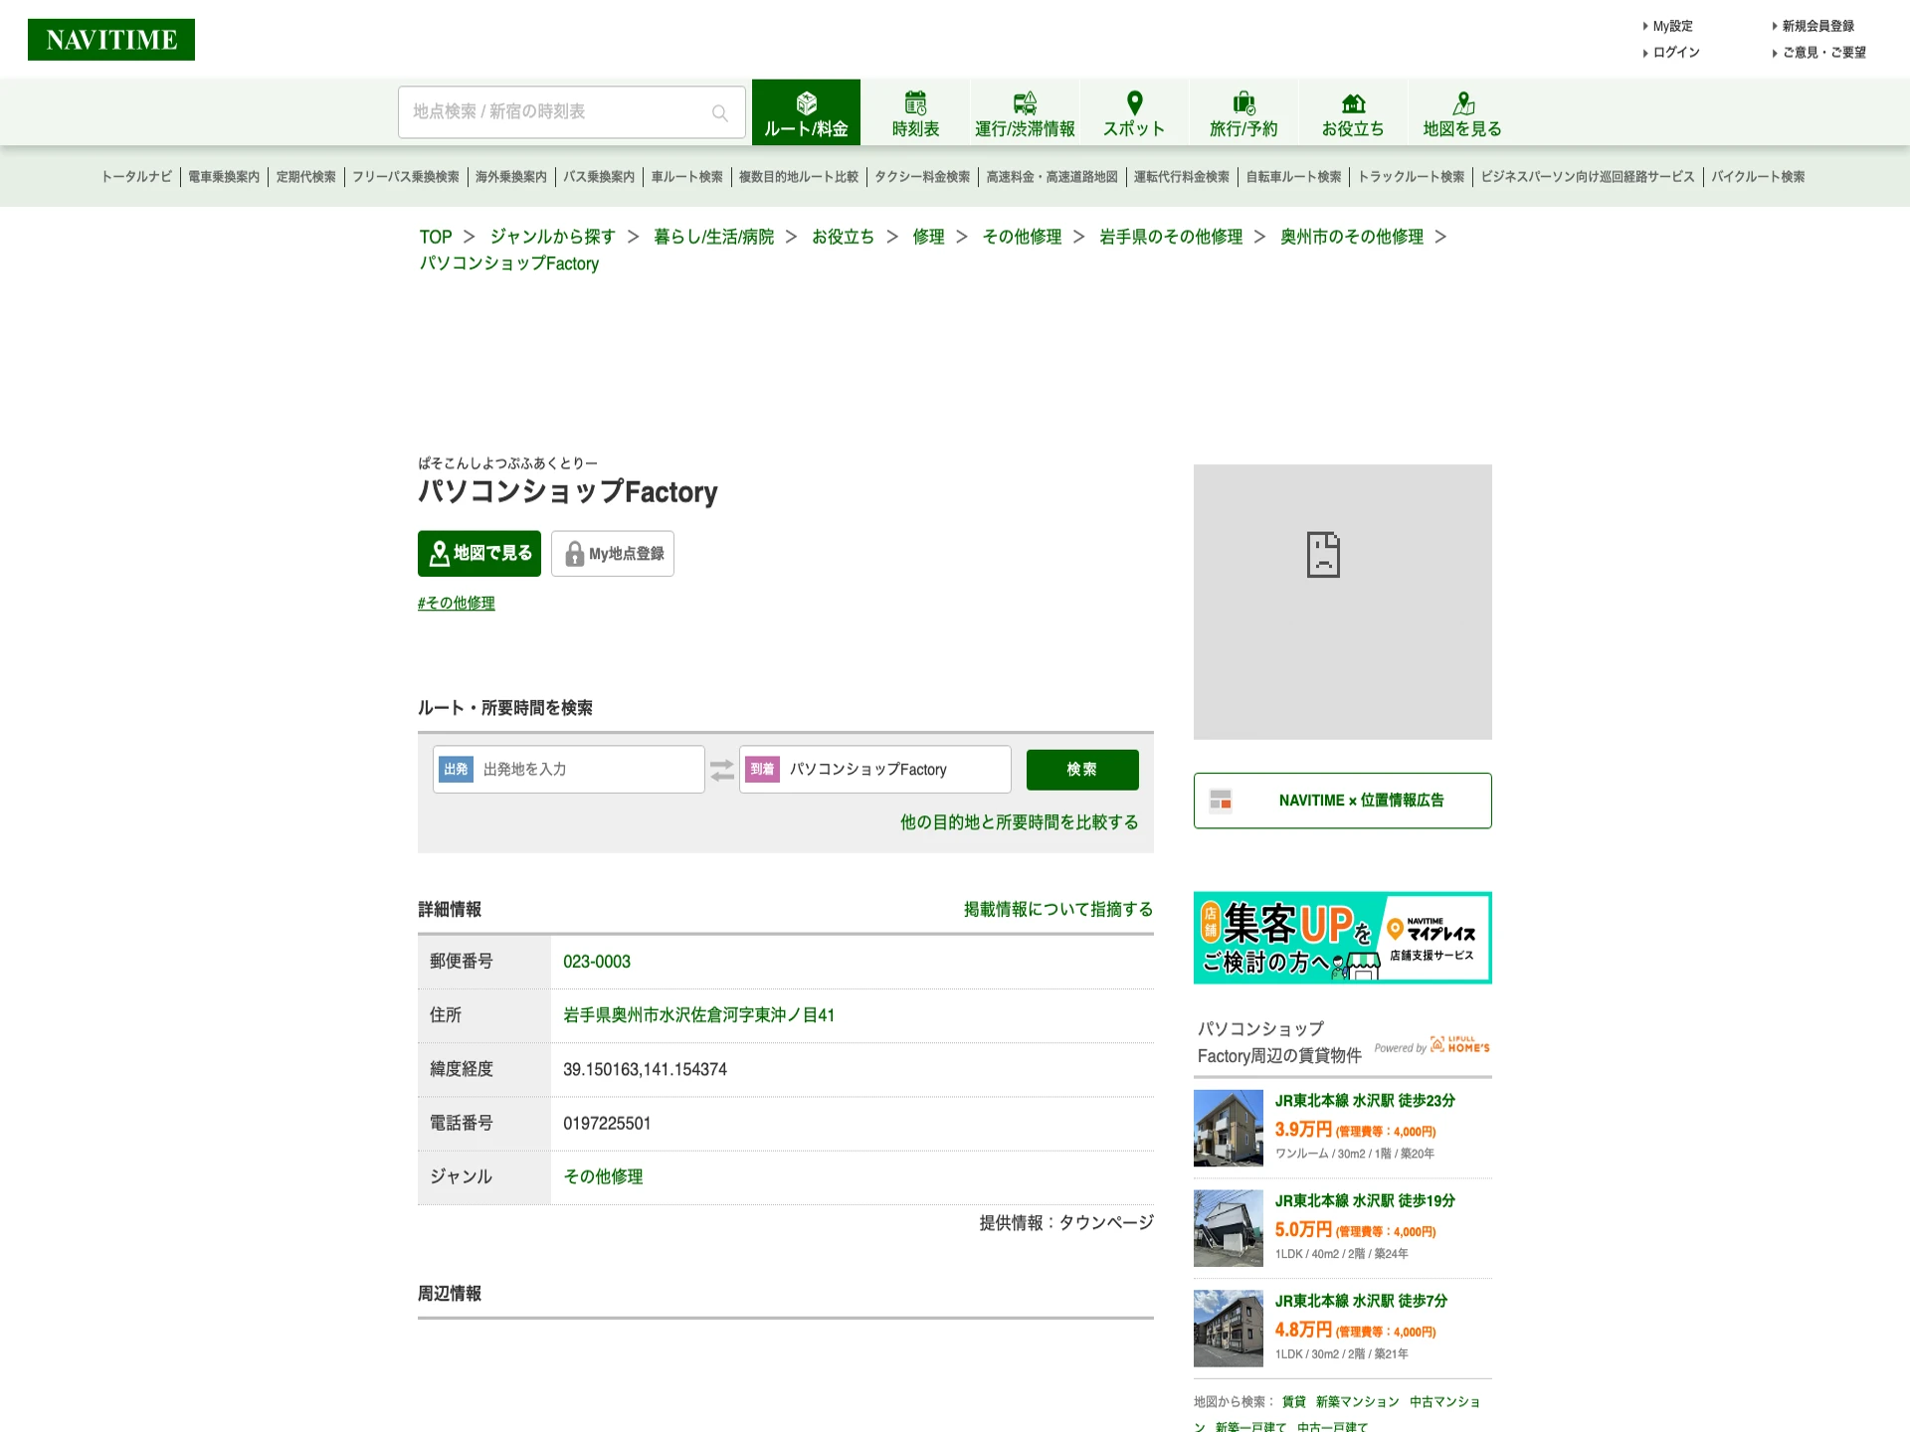
Task: Select 電車乗換案内 submenu item
Action: point(224,177)
